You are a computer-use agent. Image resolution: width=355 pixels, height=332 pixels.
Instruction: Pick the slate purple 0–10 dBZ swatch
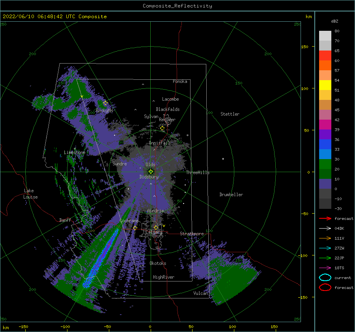click(325, 184)
